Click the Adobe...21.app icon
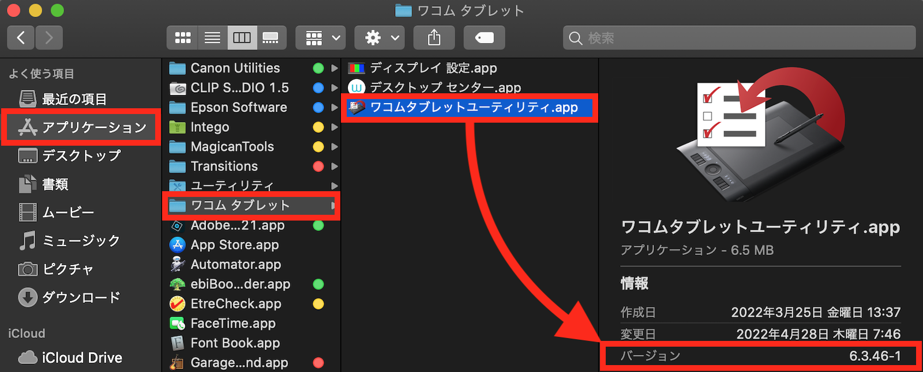Viewport: 923px width, 372px height. pos(177,226)
